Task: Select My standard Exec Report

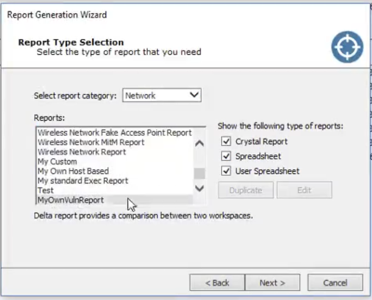Action: click(115, 181)
